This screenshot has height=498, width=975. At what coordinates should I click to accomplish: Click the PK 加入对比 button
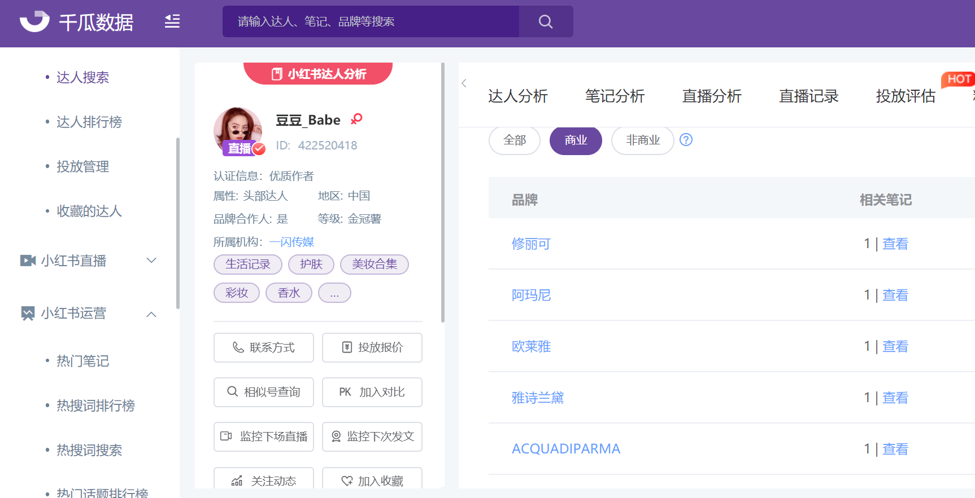click(372, 392)
